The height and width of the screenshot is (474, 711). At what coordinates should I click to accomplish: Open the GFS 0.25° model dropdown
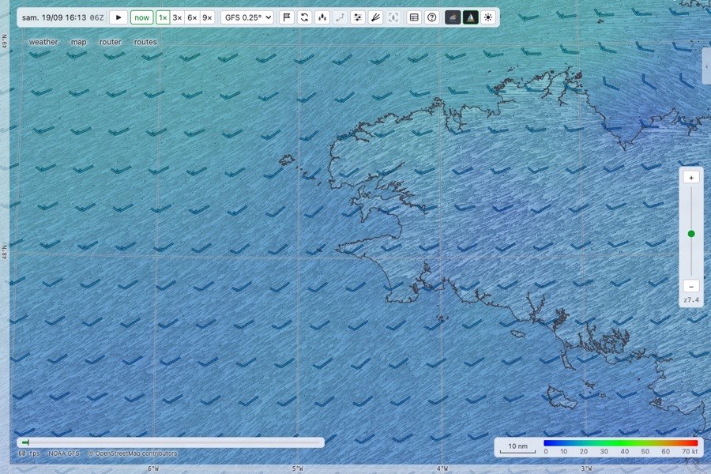coord(247,17)
